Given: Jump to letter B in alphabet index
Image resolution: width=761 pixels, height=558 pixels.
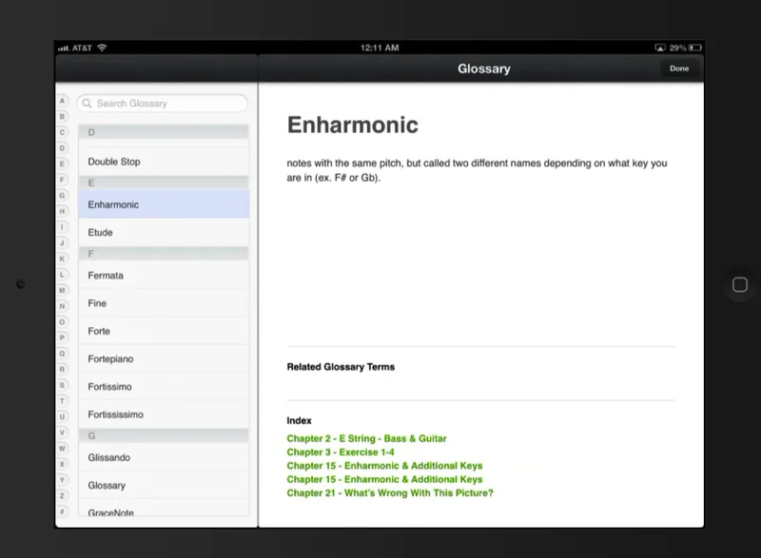Looking at the screenshot, I should pyautogui.click(x=62, y=116).
